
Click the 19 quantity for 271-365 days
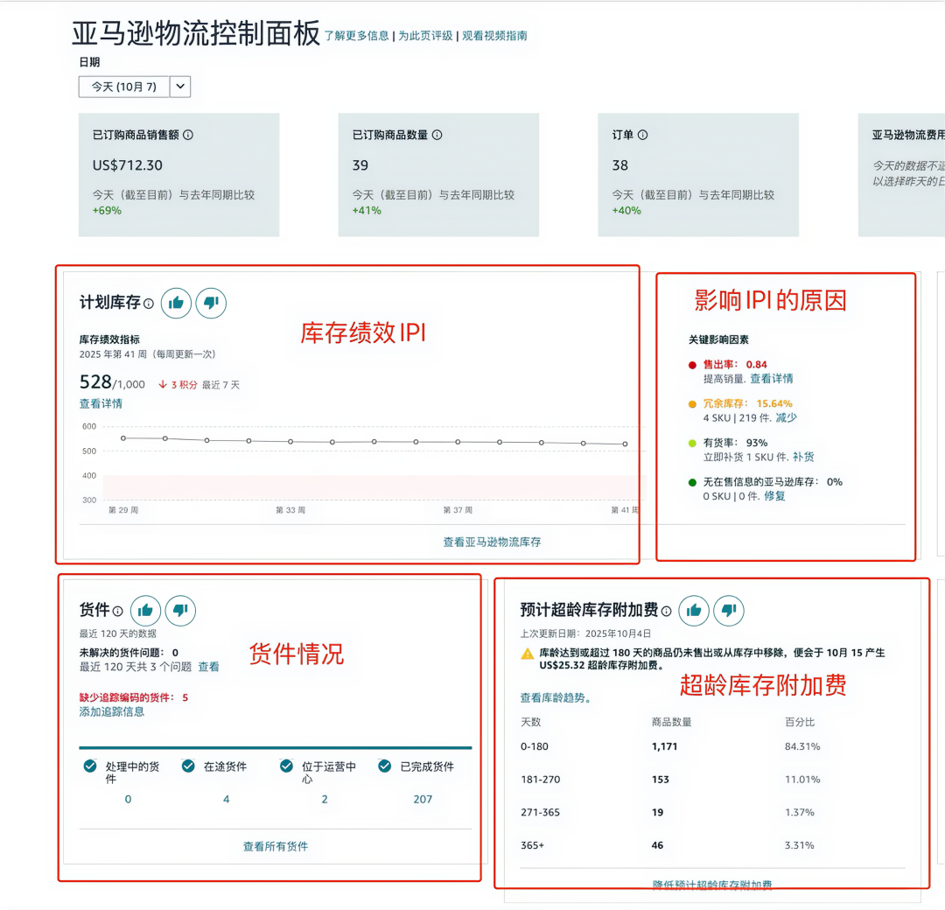tap(657, 812)
